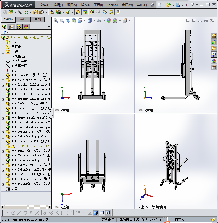The width and height of the screenshot is (218, 223).
Task: Click the View Orientation icon
Action: pos(80,21)
